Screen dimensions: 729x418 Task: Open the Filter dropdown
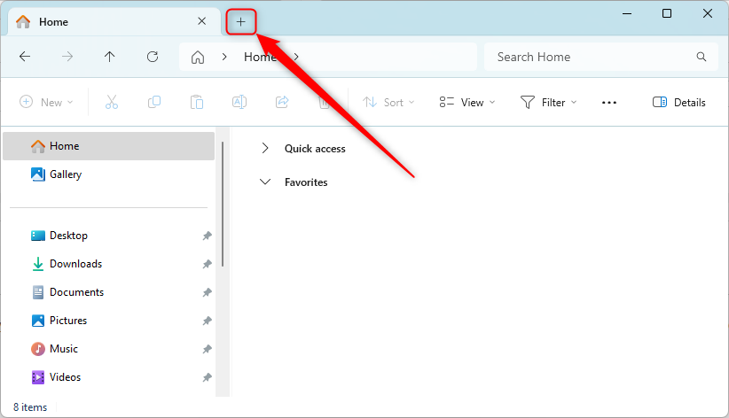pyautogui.click(x=549, y=102)
